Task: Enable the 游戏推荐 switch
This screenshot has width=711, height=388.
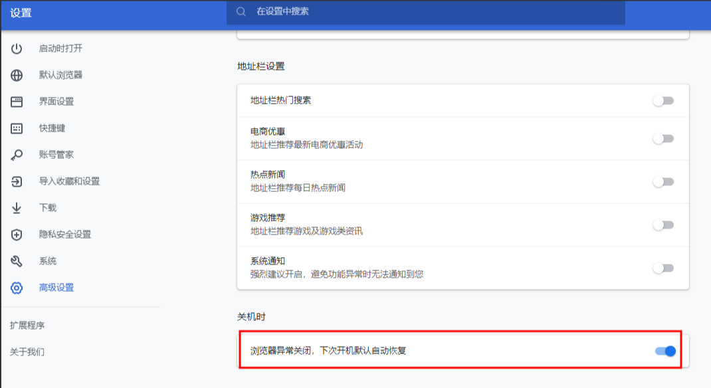Action: 663,225
